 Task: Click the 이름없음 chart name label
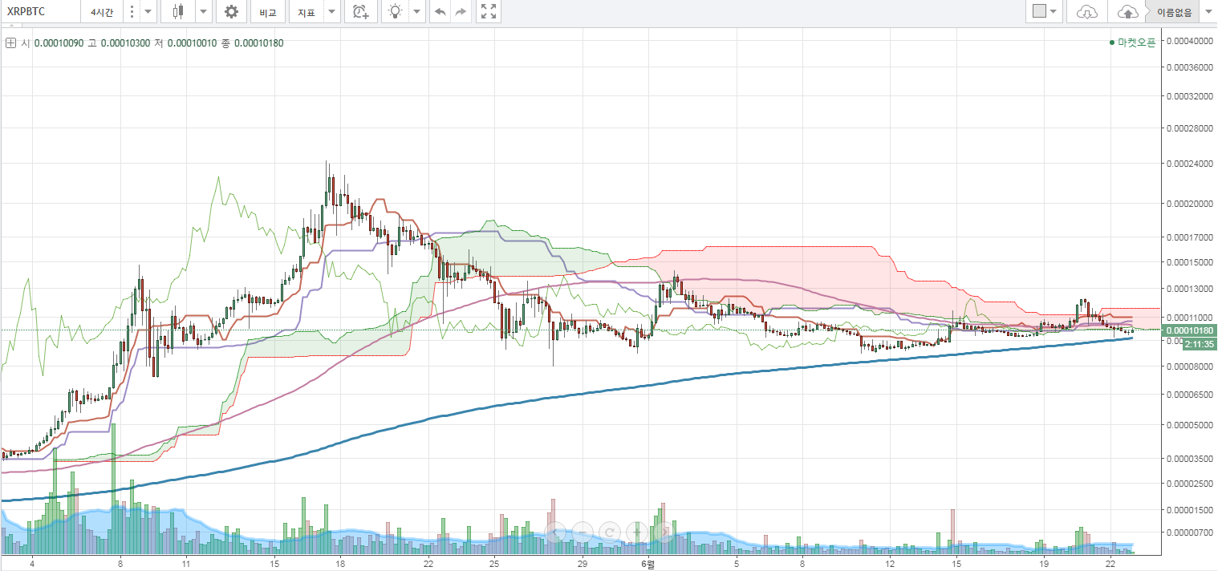(x=1174, y=13)
